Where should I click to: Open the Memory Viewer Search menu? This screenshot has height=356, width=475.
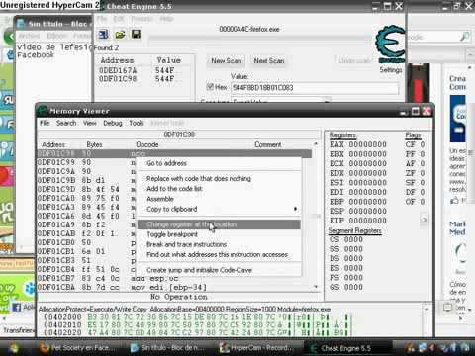point(66,123)
